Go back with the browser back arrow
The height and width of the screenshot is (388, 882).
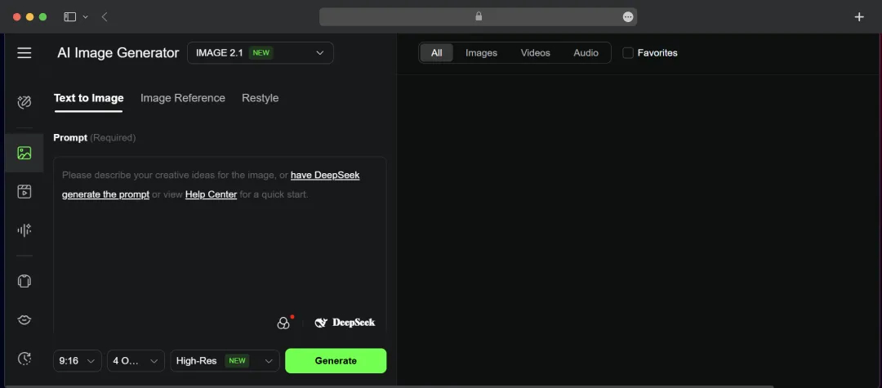point(105,17)
